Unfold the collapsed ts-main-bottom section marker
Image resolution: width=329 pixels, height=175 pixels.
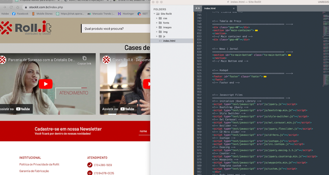(x=290, y=55)
